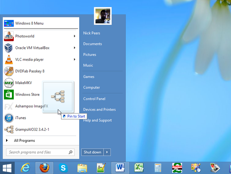Open the Music library link

[88, 65]
